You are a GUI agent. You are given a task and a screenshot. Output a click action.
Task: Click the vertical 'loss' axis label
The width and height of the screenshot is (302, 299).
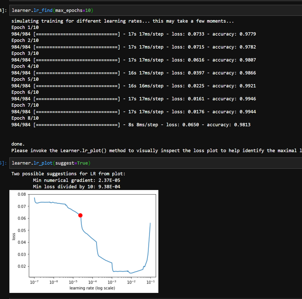tap(14, 236)
